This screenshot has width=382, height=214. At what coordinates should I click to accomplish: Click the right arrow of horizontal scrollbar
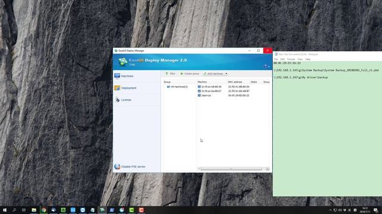267,169
